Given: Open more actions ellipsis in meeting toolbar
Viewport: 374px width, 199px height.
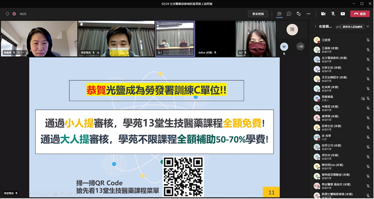Looking at the screenshot, I should point(309,14).
